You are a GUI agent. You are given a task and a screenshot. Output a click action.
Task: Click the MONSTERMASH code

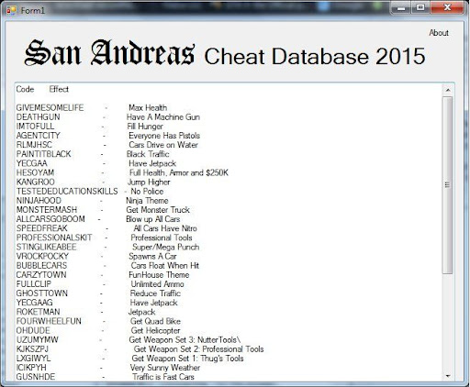click(x=47, y=210)
